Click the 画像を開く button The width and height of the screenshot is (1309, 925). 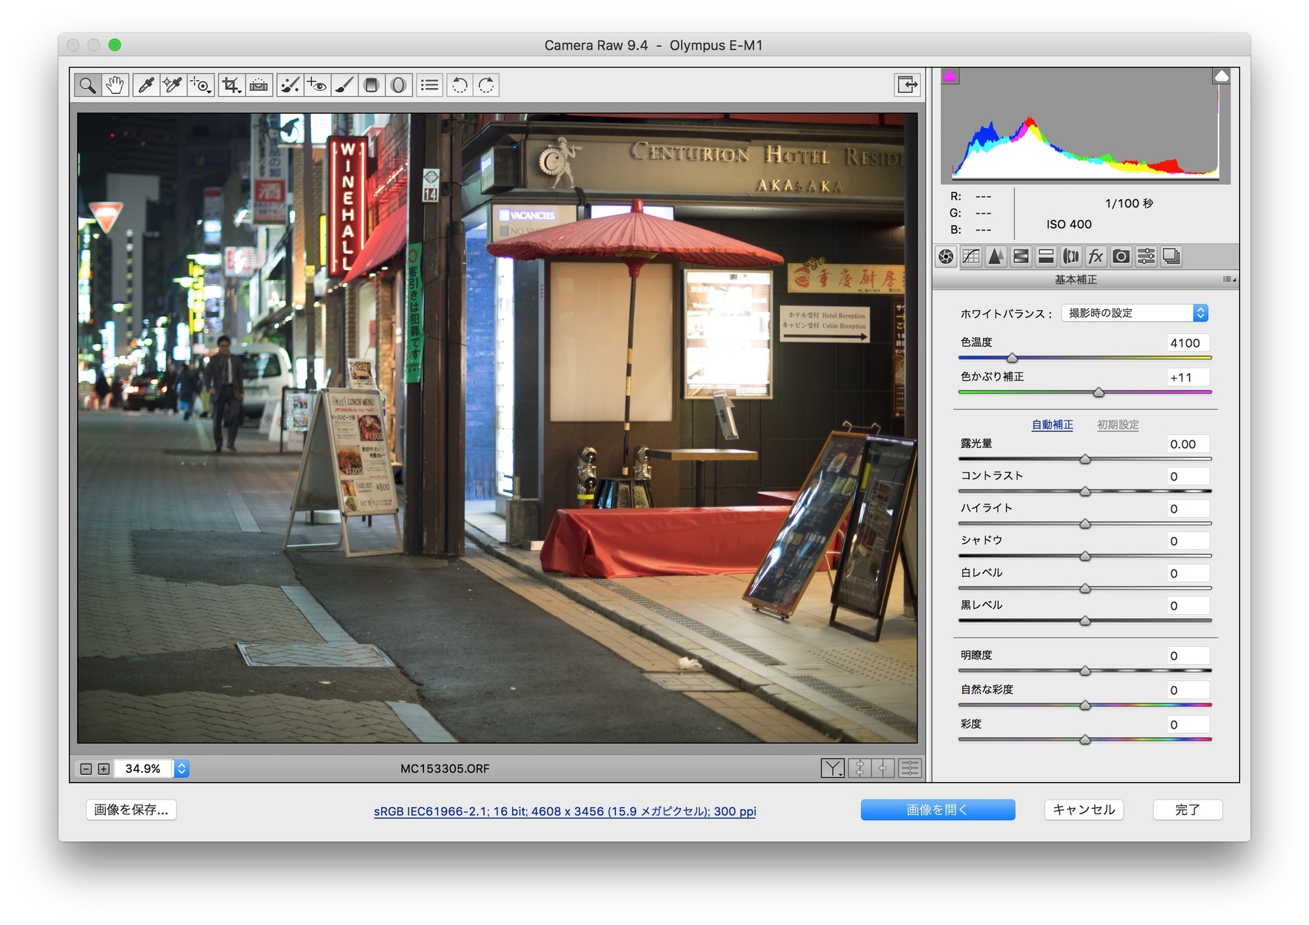[937, 810]
